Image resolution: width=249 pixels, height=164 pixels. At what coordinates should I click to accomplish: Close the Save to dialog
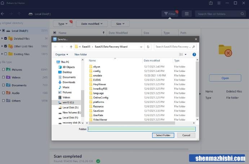click(196, 39)
